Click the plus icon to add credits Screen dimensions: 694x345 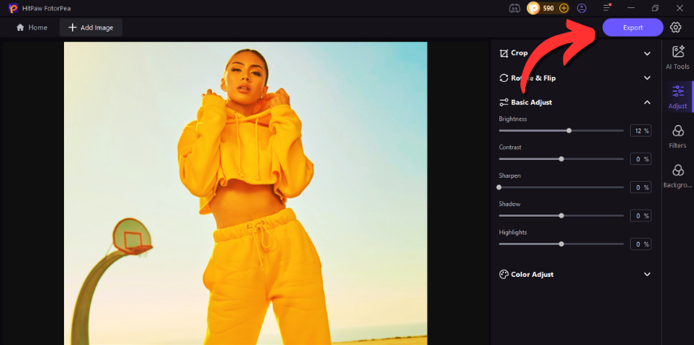(x=564, y=8)
